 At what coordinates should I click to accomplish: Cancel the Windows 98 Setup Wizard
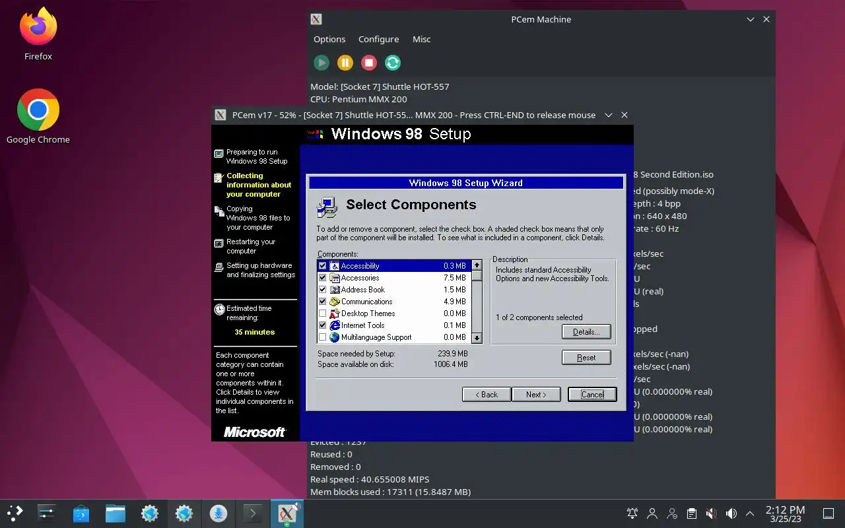pyautogui.click(x=592, y=394)
